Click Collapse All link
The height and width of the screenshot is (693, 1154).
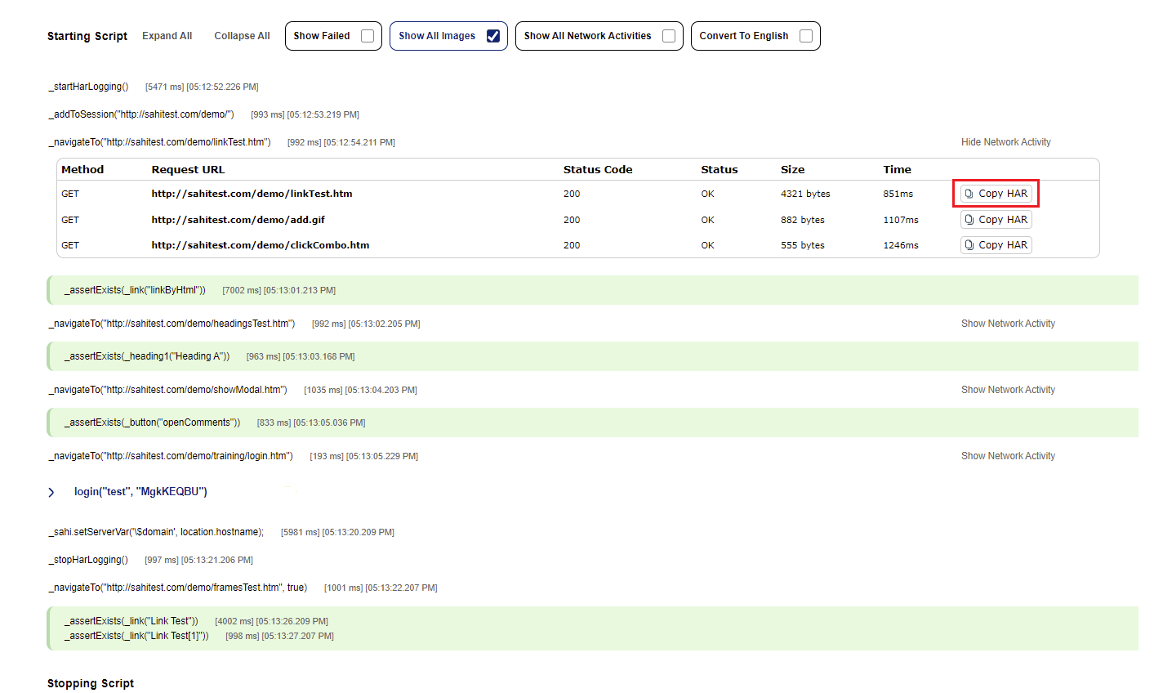point(242,36)
